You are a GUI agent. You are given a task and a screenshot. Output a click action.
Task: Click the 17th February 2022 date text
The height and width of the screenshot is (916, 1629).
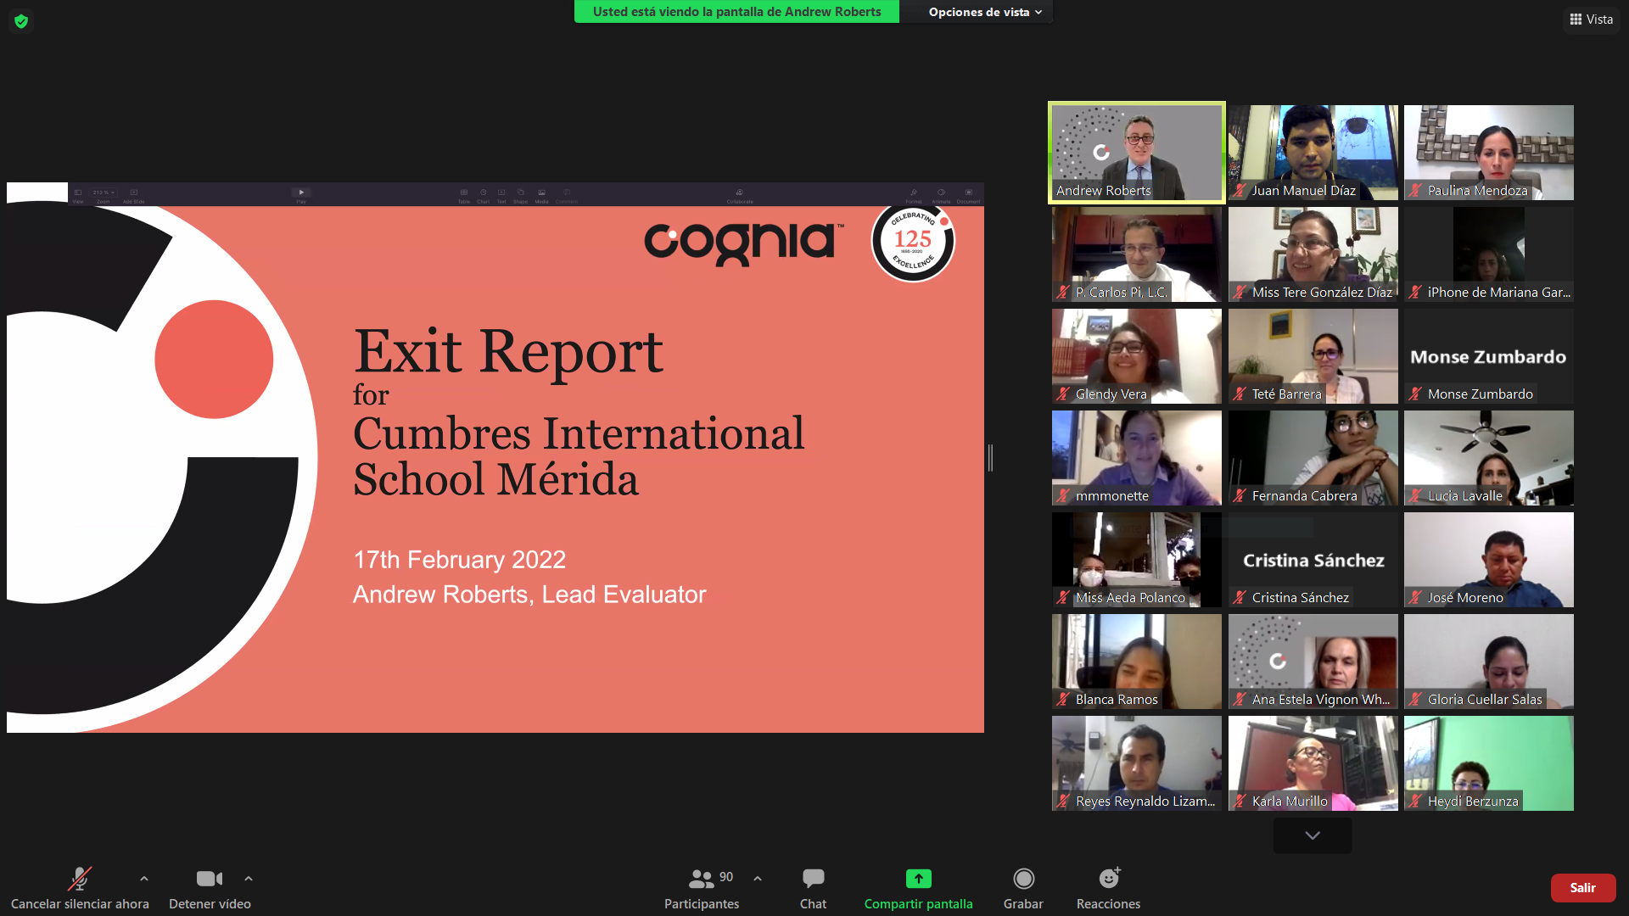point(459,560)
